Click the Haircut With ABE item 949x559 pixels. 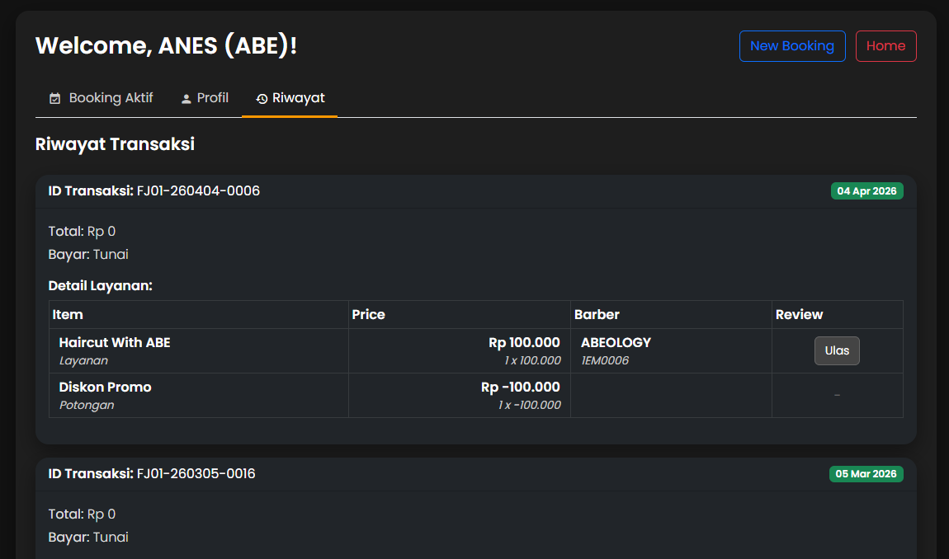(x=115, y=342)
